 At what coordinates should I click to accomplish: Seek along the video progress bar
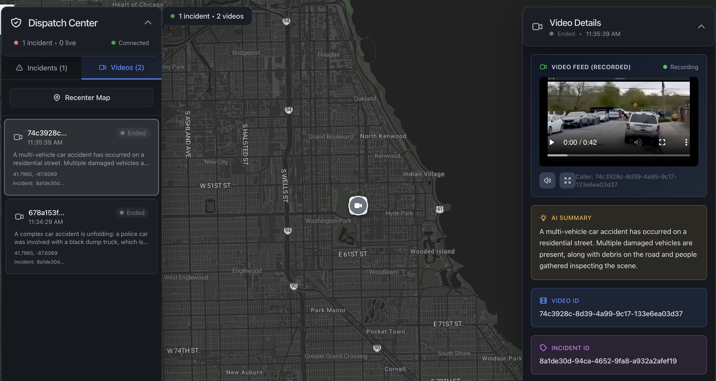pos(618,155)
